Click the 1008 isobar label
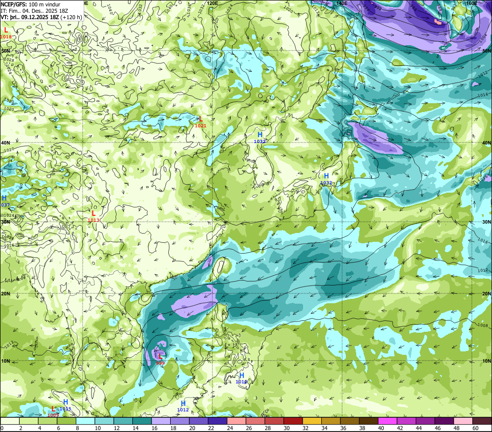The height and width of the screenshot is (432, 492). [x=483, y=325]
